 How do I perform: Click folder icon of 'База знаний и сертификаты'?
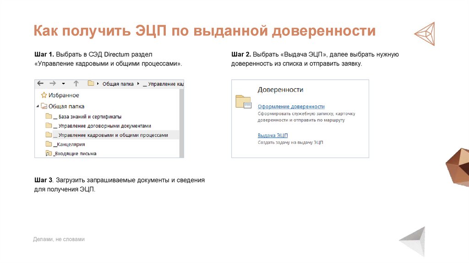49,116
